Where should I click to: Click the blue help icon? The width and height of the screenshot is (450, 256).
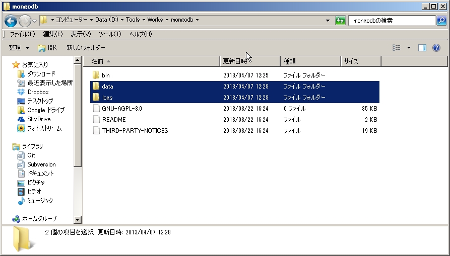point(436,48)
